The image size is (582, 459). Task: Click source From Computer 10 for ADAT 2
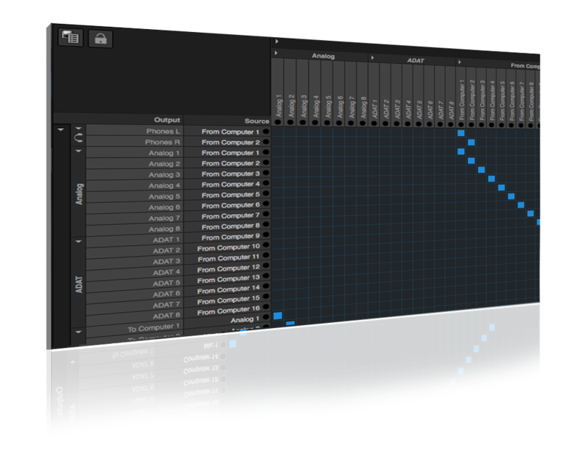click(x=228, y=247)
